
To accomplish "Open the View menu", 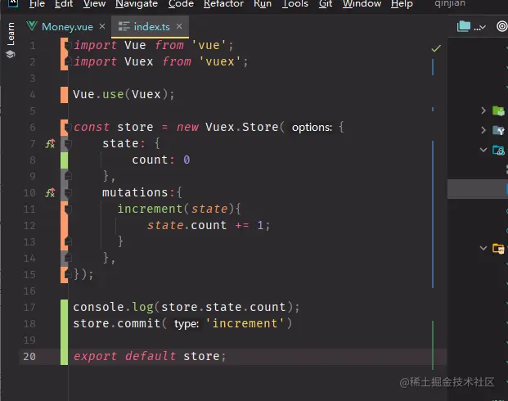I will (94, 4).
